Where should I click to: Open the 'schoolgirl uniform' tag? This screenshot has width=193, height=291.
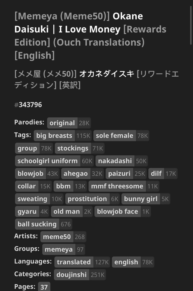click(x=47, y=161)
